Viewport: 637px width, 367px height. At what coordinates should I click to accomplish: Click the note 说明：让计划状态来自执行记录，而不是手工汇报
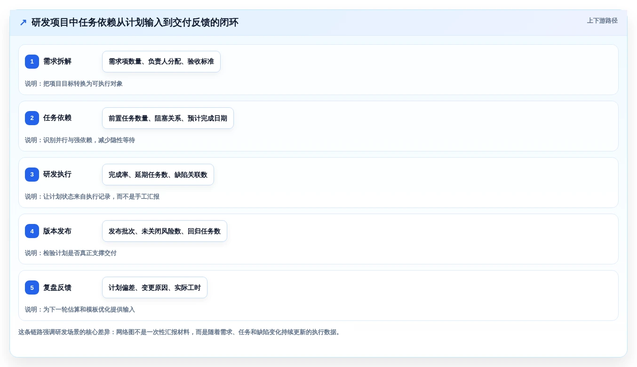pos(92,197)
